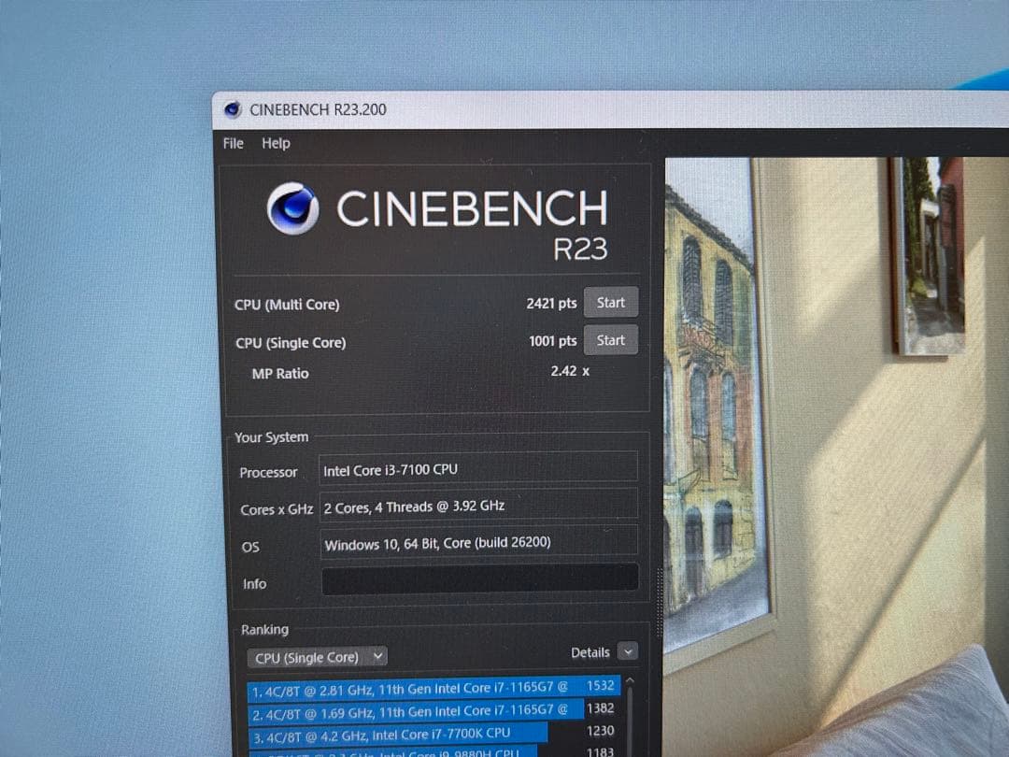Click the Cinebench sphere logo in the header
Screen dimensions: 1009x757
click(x=292, y=208)
